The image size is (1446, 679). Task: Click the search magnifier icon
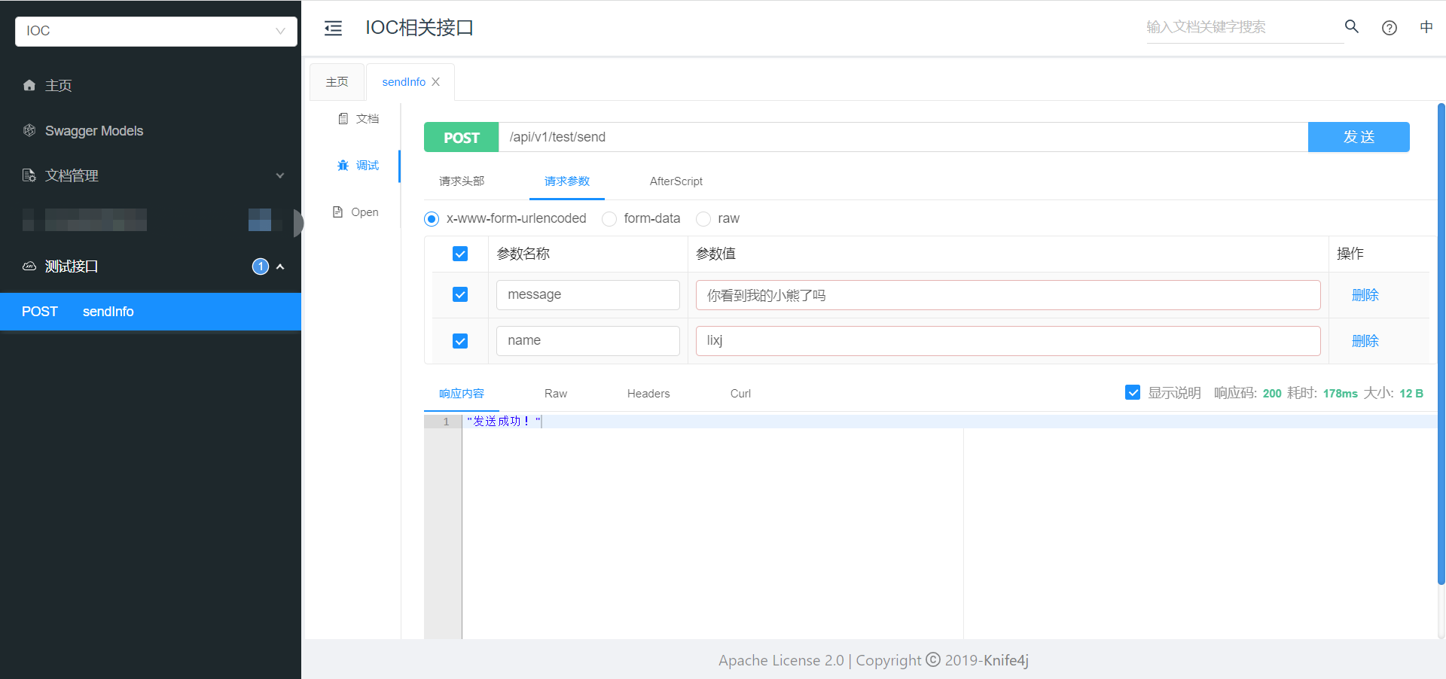pos(1351,27)
